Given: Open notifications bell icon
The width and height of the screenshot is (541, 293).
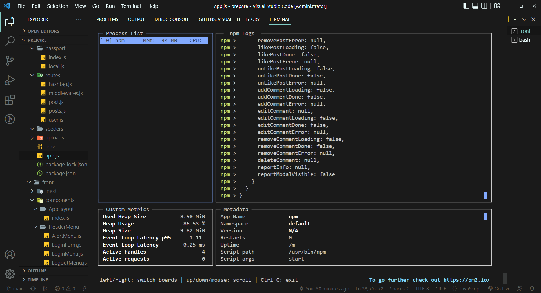Looking at the screenshot, I should (x=532, y=289).
